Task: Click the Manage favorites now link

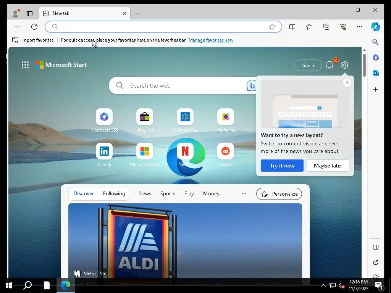Action: (211, 40)
